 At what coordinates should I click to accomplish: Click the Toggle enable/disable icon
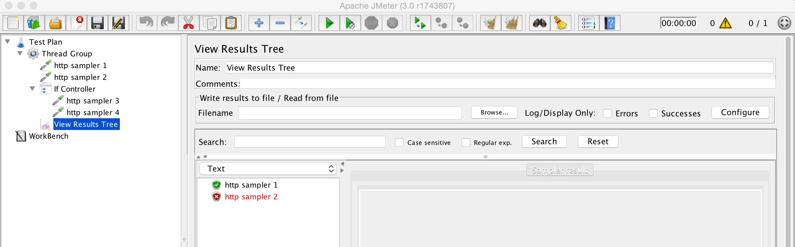pos(301,23)
